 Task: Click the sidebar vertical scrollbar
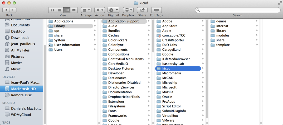click(x=45, y=84)
